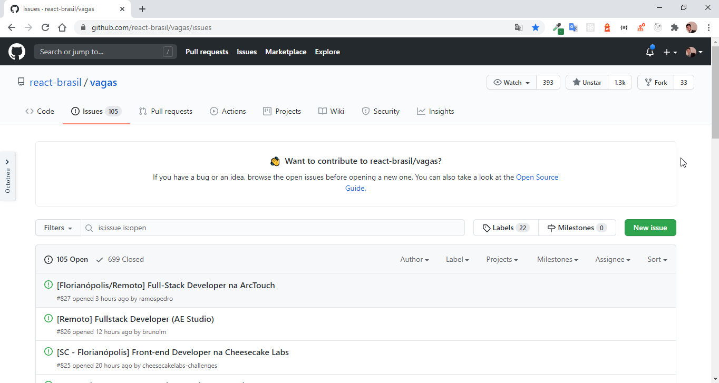Switch to the Security tab

381,111
